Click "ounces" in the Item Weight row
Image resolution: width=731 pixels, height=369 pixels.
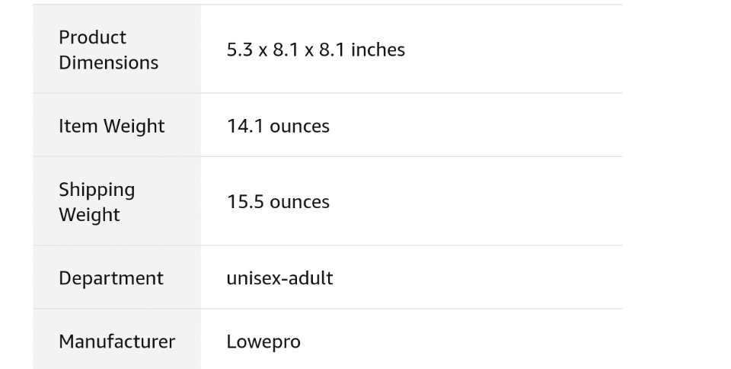tap(299, 127)
